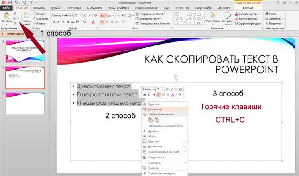
Task: Select the oval shape in shapes gallery
Action: [194, 14]
